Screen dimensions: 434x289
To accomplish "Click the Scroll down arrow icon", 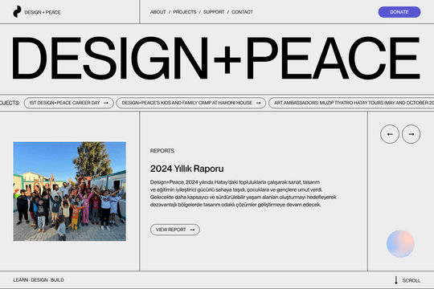I will (396, 280).
